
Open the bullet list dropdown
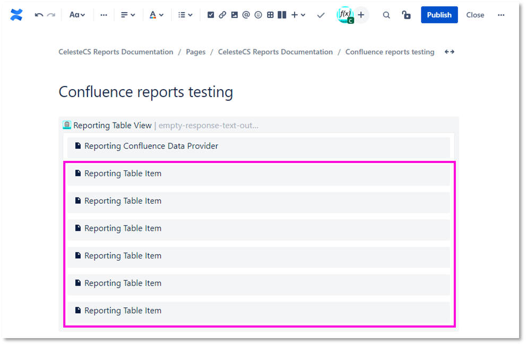click(185, 15)
